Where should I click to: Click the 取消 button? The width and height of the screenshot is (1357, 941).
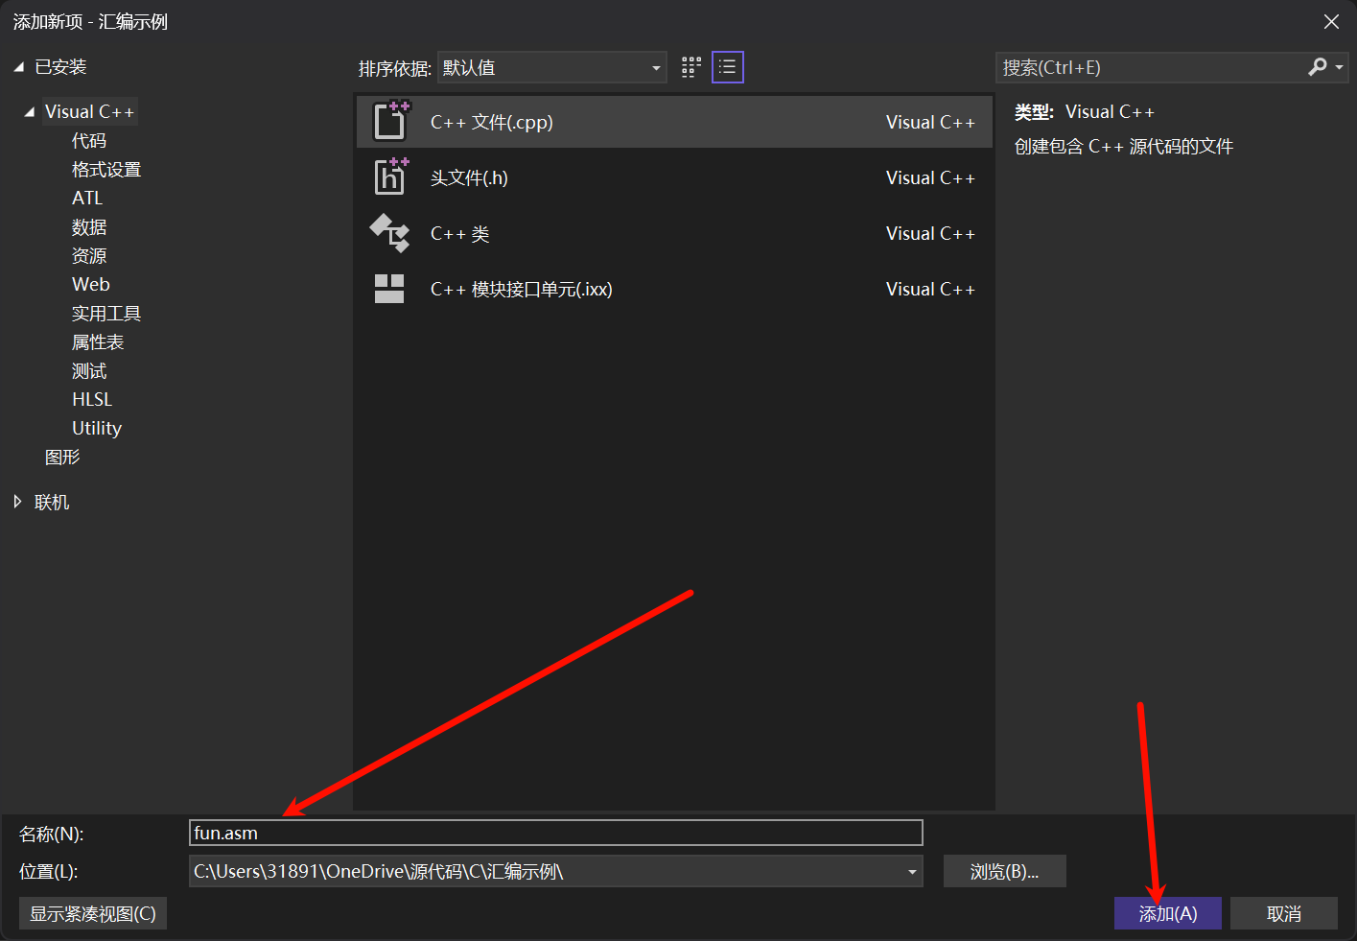click(x=1283, y=914)
